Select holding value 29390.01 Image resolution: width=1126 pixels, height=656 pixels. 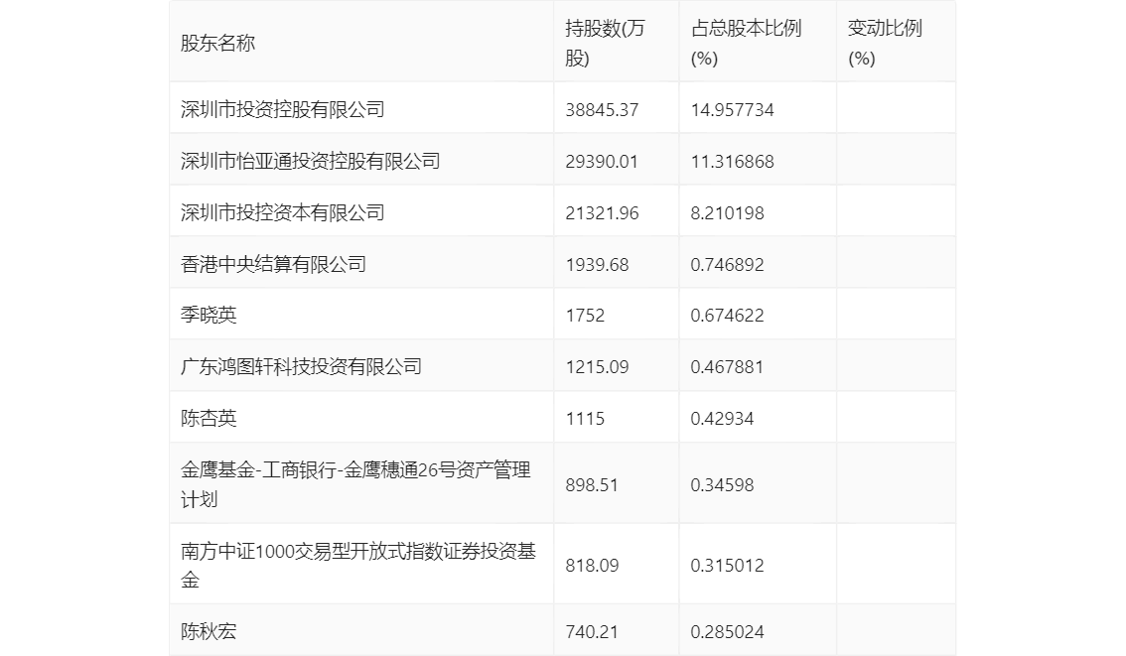click(602, 162)
